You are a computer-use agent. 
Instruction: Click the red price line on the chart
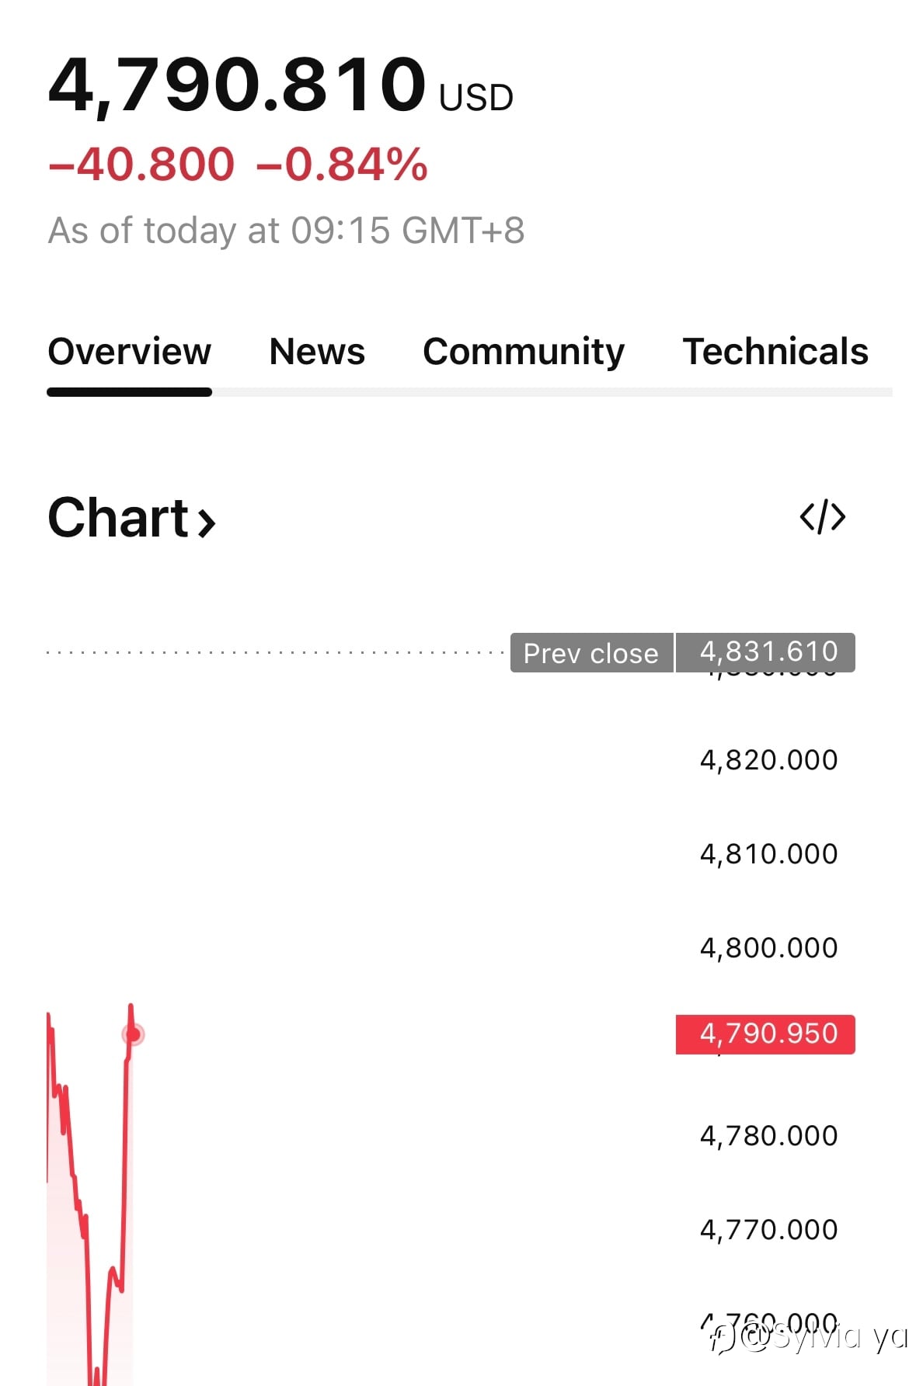pos(124,1165)
